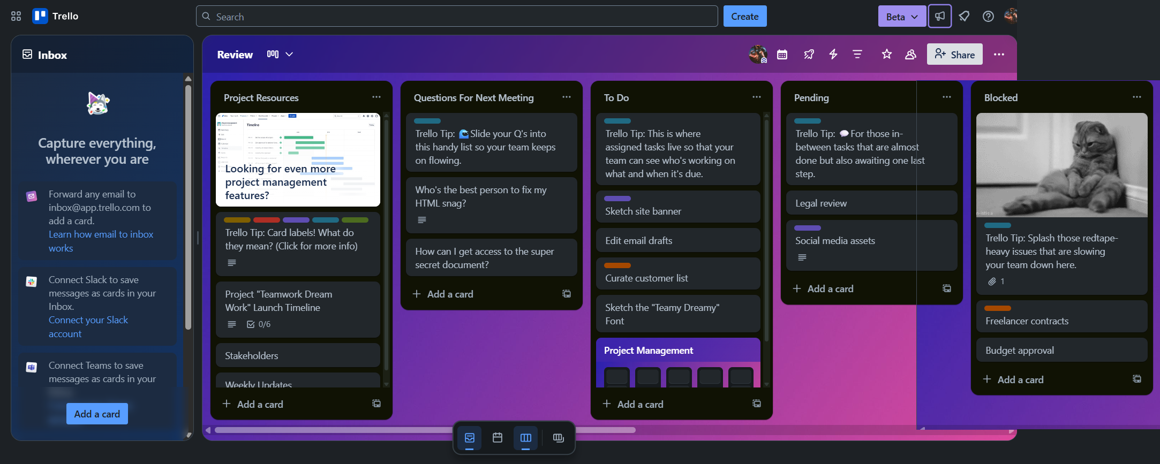This screenshot has width=1160, height=464.
Task: Click the board horizontal scrollbar
Action: pos(425,430)
